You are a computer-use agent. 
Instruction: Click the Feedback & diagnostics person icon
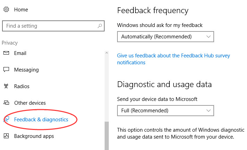coord(6,119)
